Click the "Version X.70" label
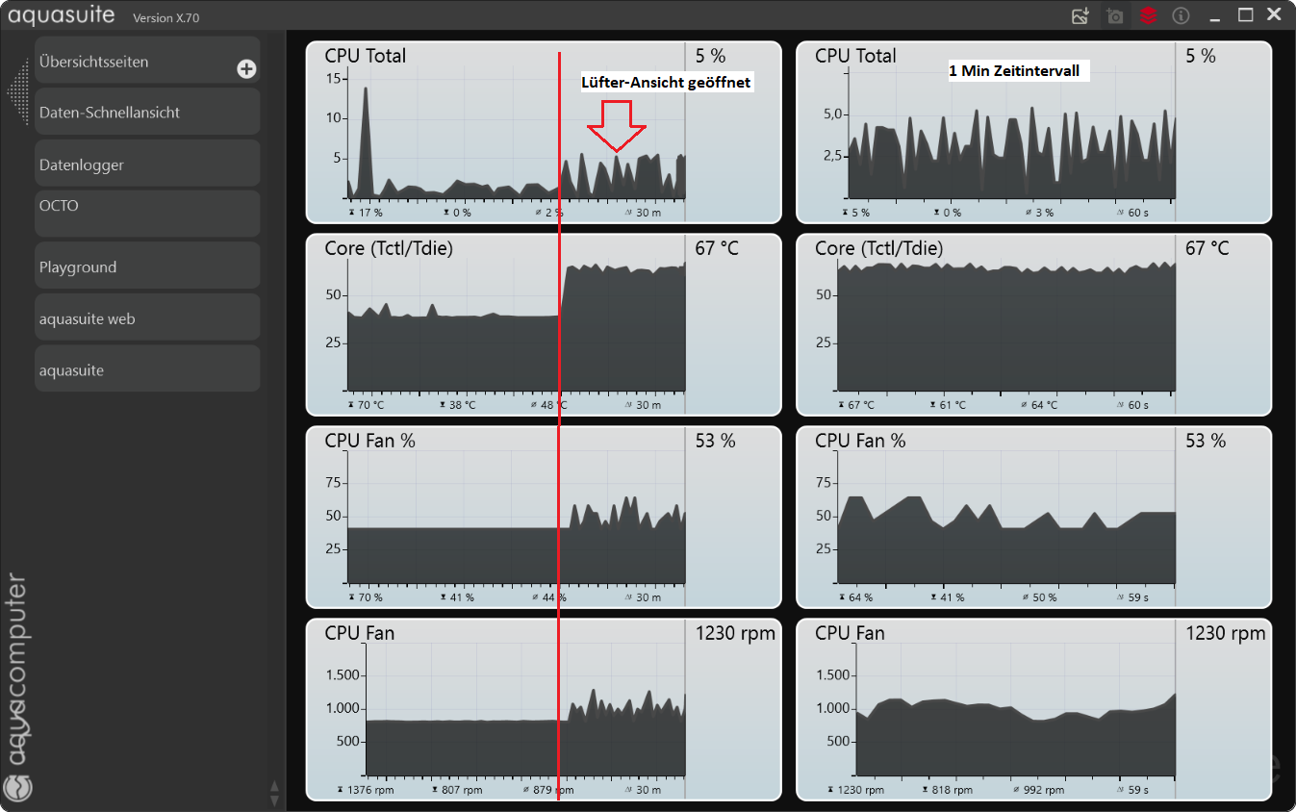 tap(166, 17)
